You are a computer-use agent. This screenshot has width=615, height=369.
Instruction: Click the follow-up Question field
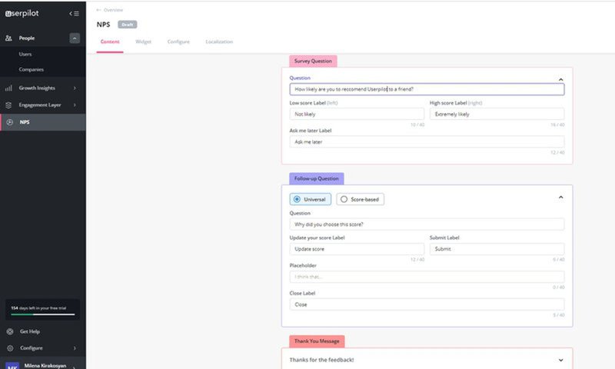[x=427, y=224]
